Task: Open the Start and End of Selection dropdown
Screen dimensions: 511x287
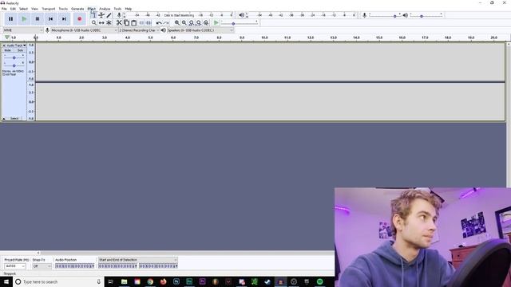Action: (138, 260)
